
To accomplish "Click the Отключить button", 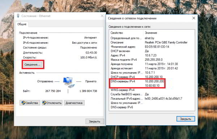I will click(52, 103).
